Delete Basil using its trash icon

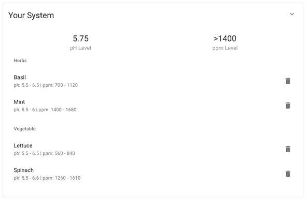coord(288,81)
